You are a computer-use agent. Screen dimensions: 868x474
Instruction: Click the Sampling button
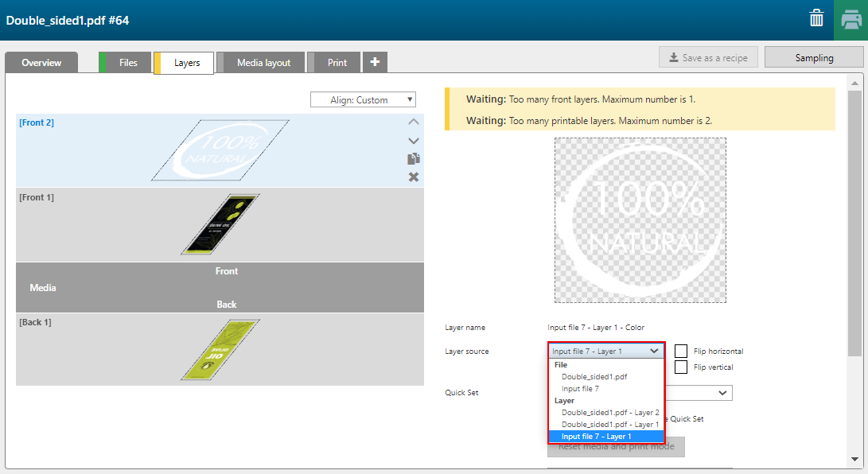point(813,57)
